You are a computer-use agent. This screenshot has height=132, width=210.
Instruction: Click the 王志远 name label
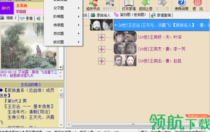(22, 5)
